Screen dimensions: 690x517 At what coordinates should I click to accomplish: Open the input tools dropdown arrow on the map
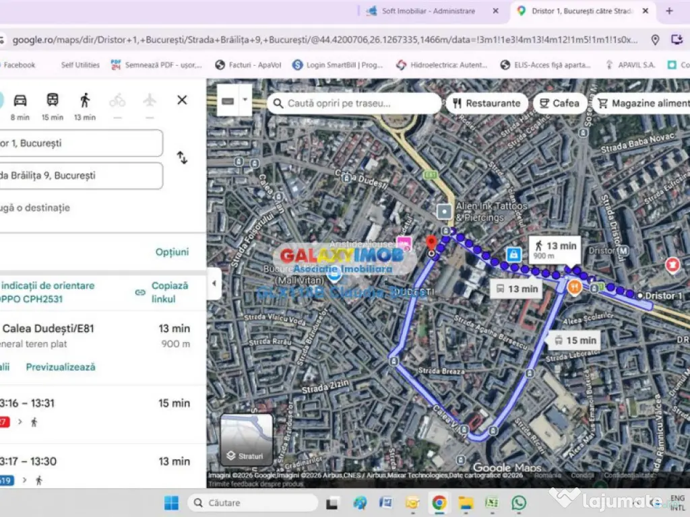[245, 100]
